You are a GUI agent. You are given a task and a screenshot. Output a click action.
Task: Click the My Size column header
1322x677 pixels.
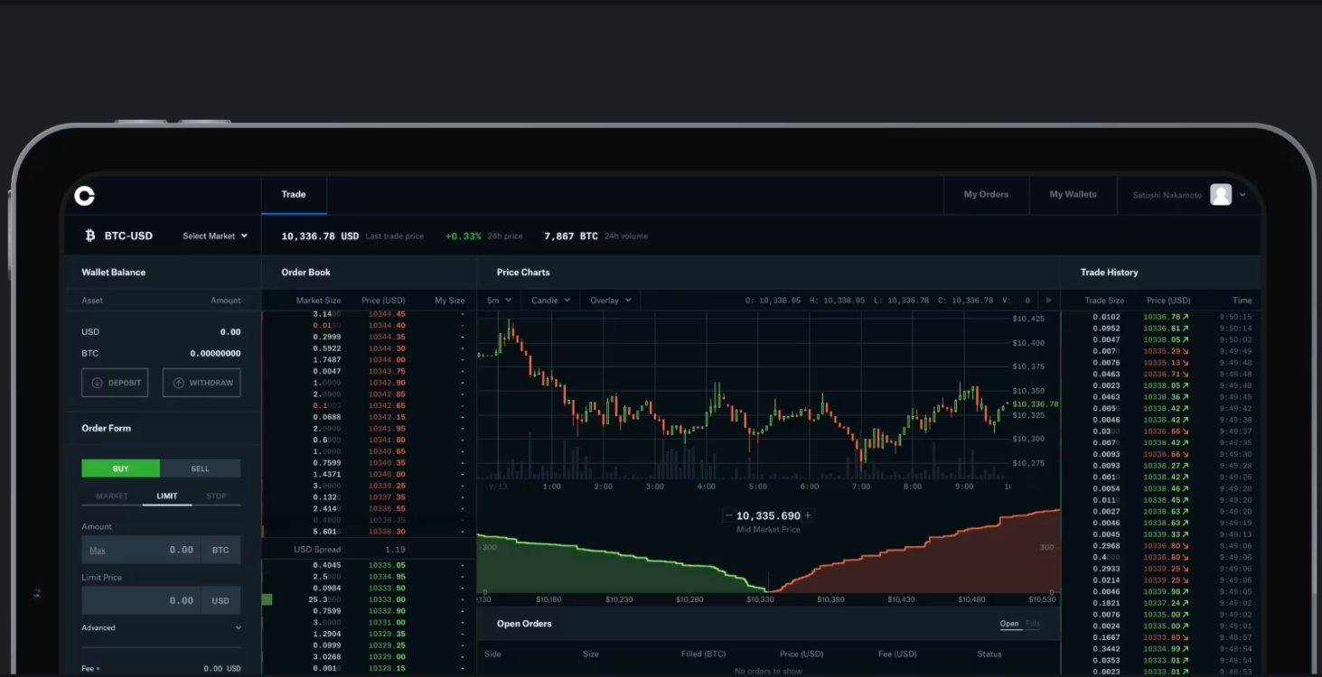pos(449,301)
